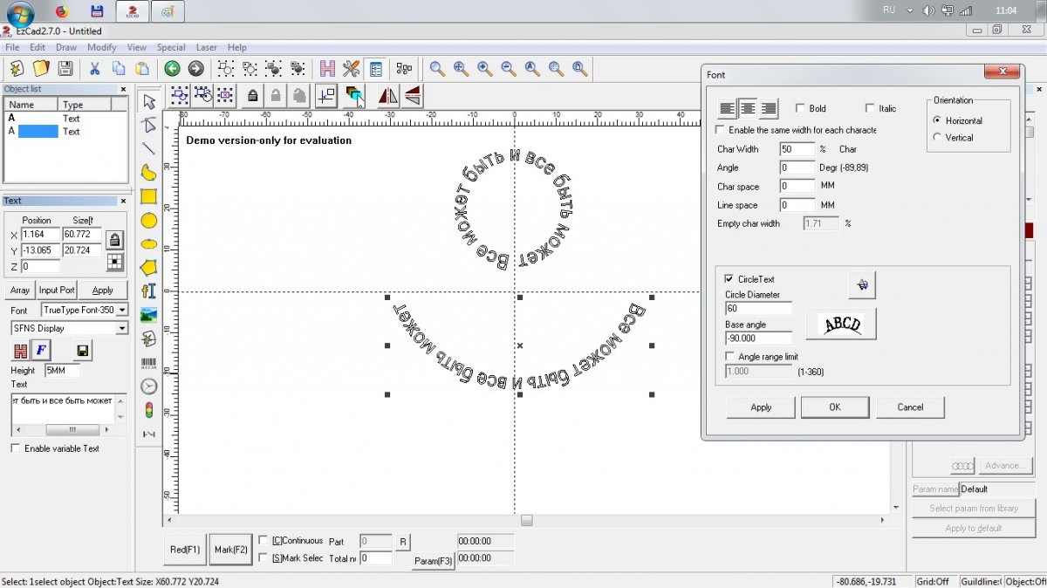Expand the TrueType Font type dropdown
The image size is (1047, 588).
click(x=121, y=310)
